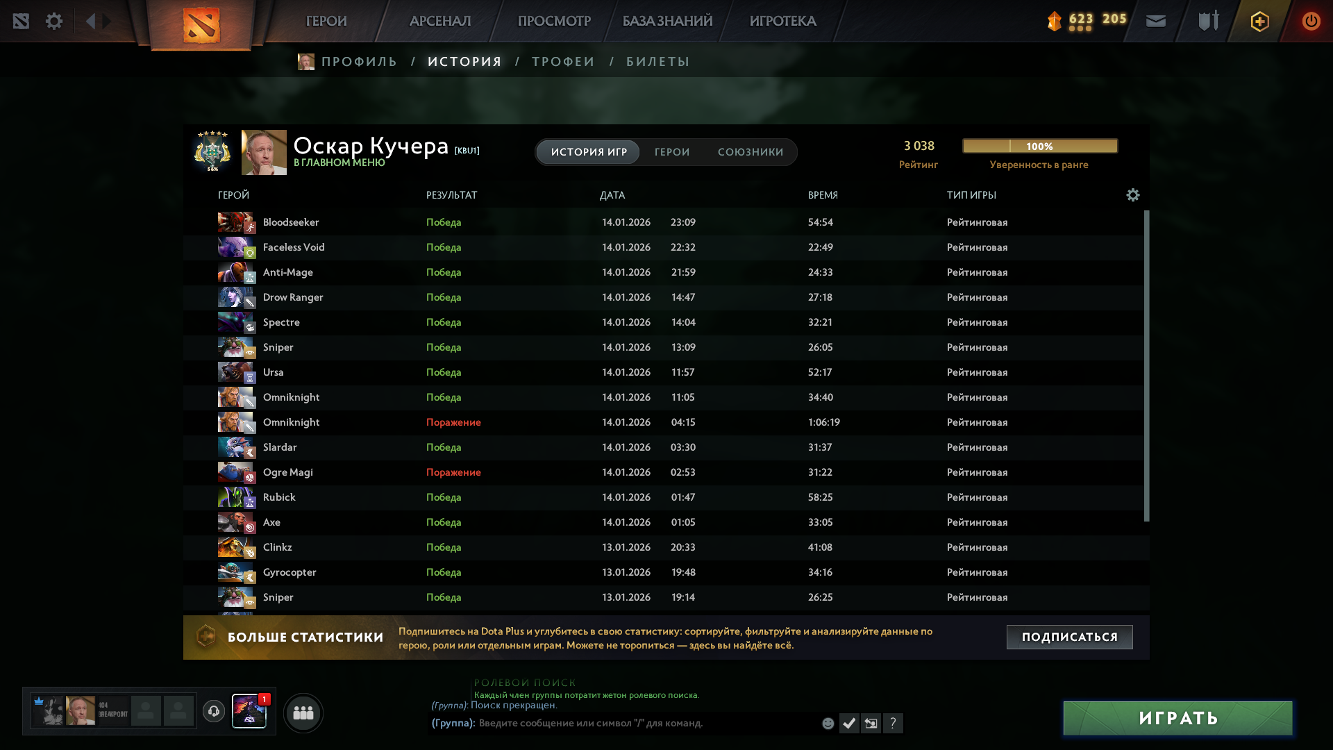Viewport: 1333px width, 750px height.
Task: Open settings gear in top bar
Action: pos(54,21)
